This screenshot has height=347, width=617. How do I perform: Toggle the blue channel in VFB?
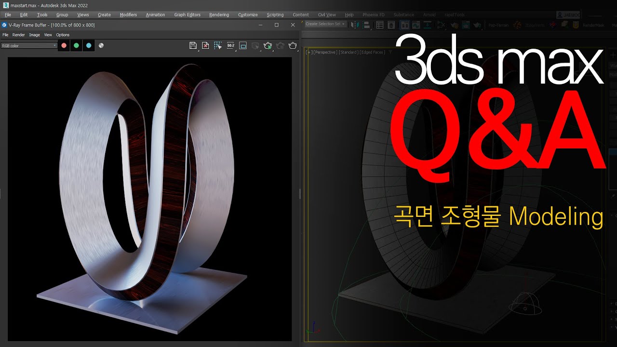[89, 46]
